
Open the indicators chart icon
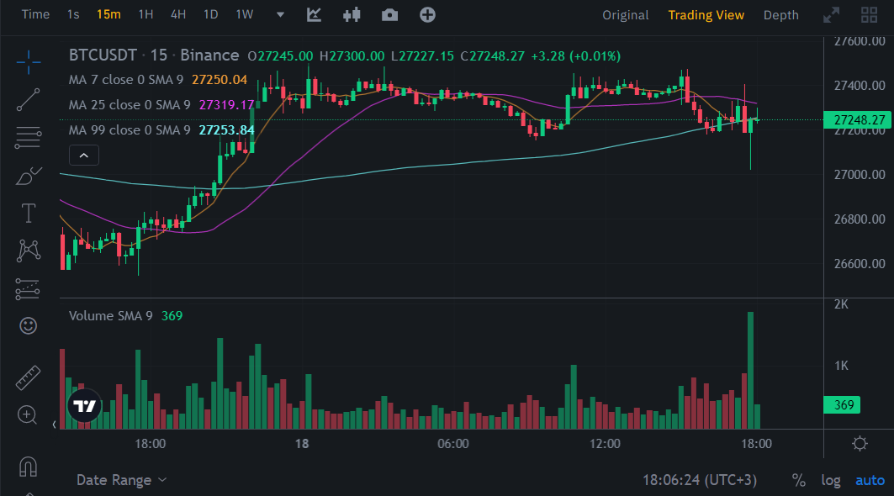[x=315, y=15]
